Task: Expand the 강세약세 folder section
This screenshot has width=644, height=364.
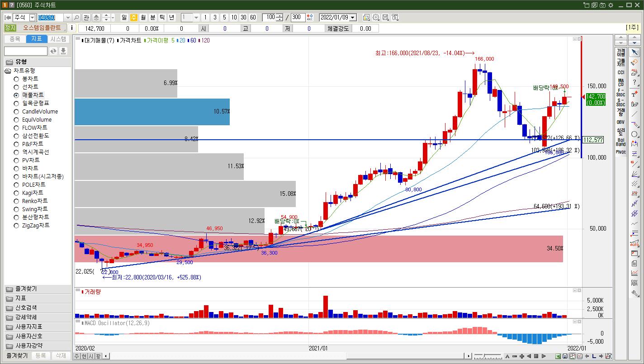Action: [x=38, y=317]
